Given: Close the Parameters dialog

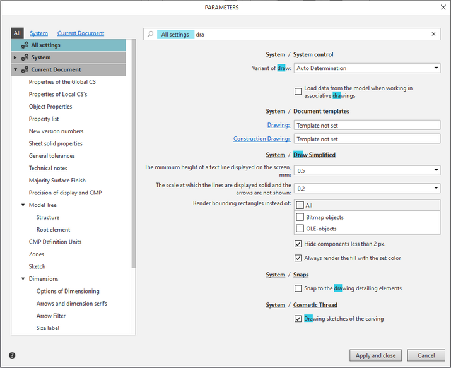Looking at the screenshot, I should click(443, 7).
